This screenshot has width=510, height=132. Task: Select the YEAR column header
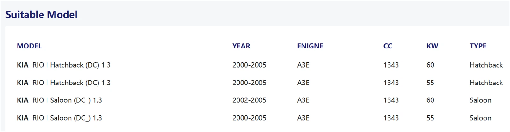(241, 46)
